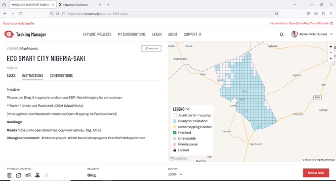Screen dimensions: 336x181
Task: Click the Open-Mapping-At-Facebook github link
Action: [62, 114]
